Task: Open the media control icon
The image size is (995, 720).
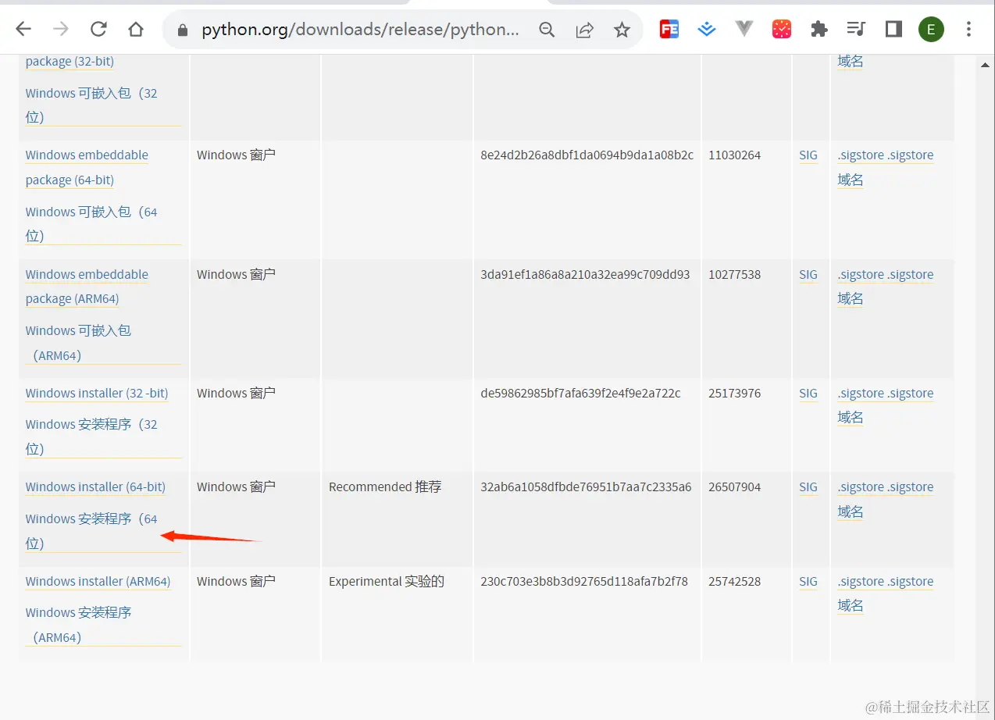Action: 857,30
